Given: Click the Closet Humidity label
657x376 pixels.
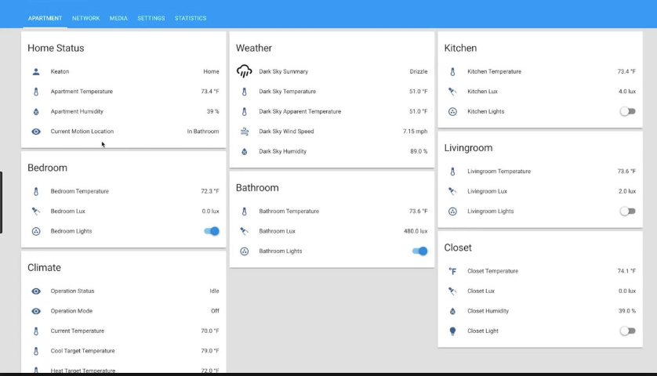Looking at the screenshot, I should pyautogui.click(x=488, y=311).
